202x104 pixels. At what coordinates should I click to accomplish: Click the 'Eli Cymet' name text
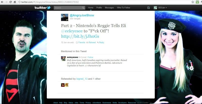[82, 57]
